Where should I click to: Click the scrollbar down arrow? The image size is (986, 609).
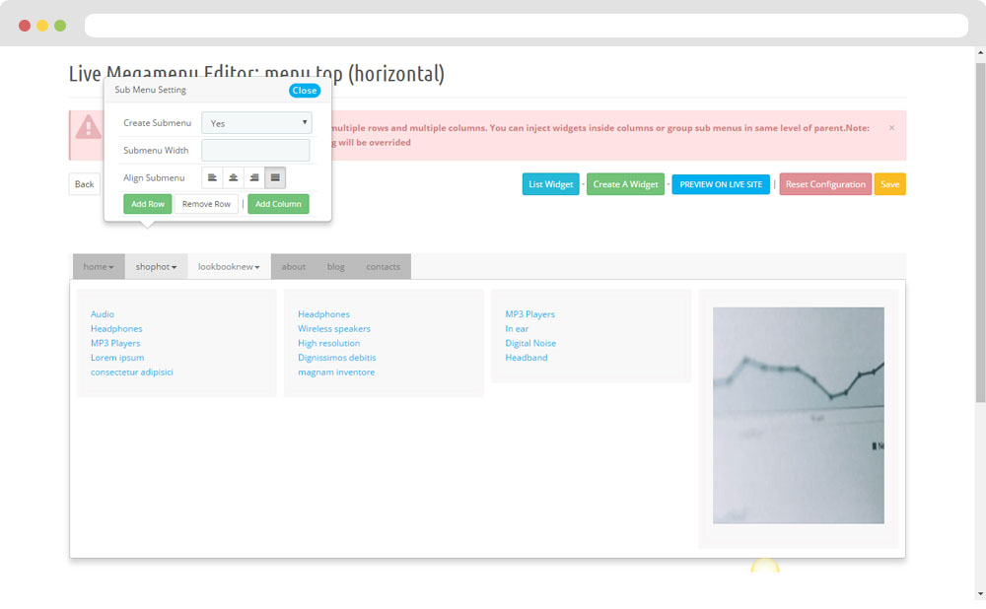point(980,594)
